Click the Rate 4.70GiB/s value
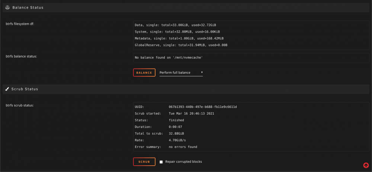The width and height of the screenshot is (372, 172). 177,140
